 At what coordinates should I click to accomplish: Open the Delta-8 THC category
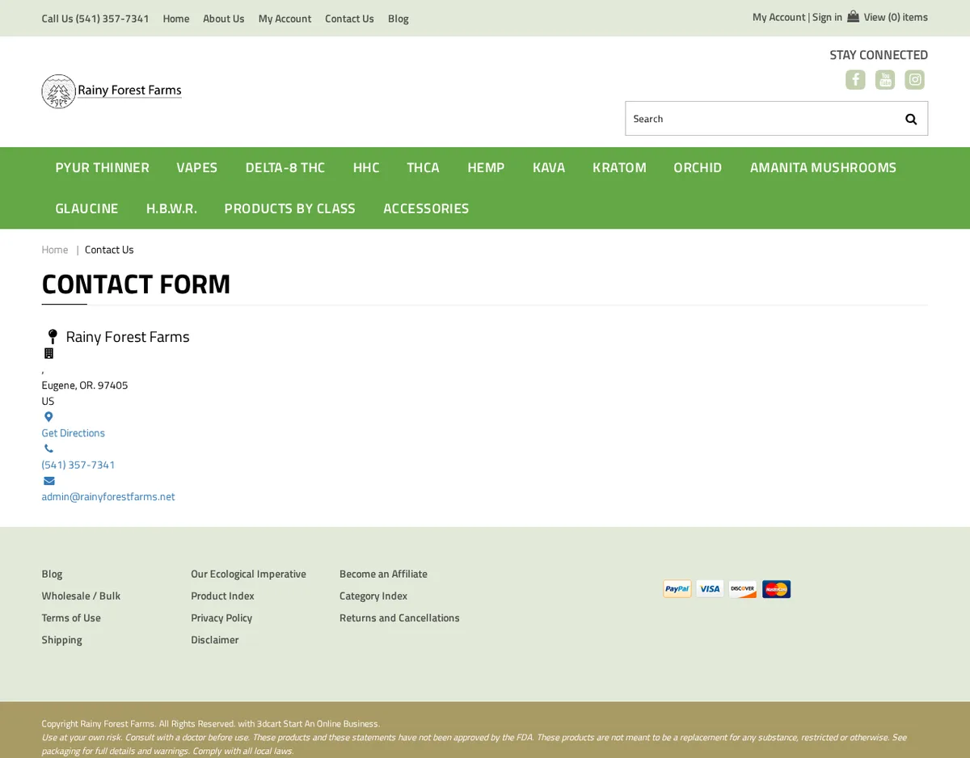coord(285,167)
